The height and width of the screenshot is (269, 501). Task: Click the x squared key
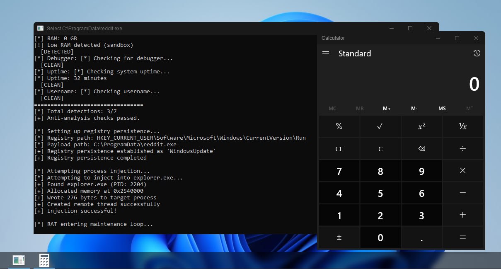[x=421, y=126]
